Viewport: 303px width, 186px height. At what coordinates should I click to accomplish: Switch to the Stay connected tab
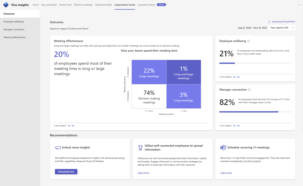(49, 5)
